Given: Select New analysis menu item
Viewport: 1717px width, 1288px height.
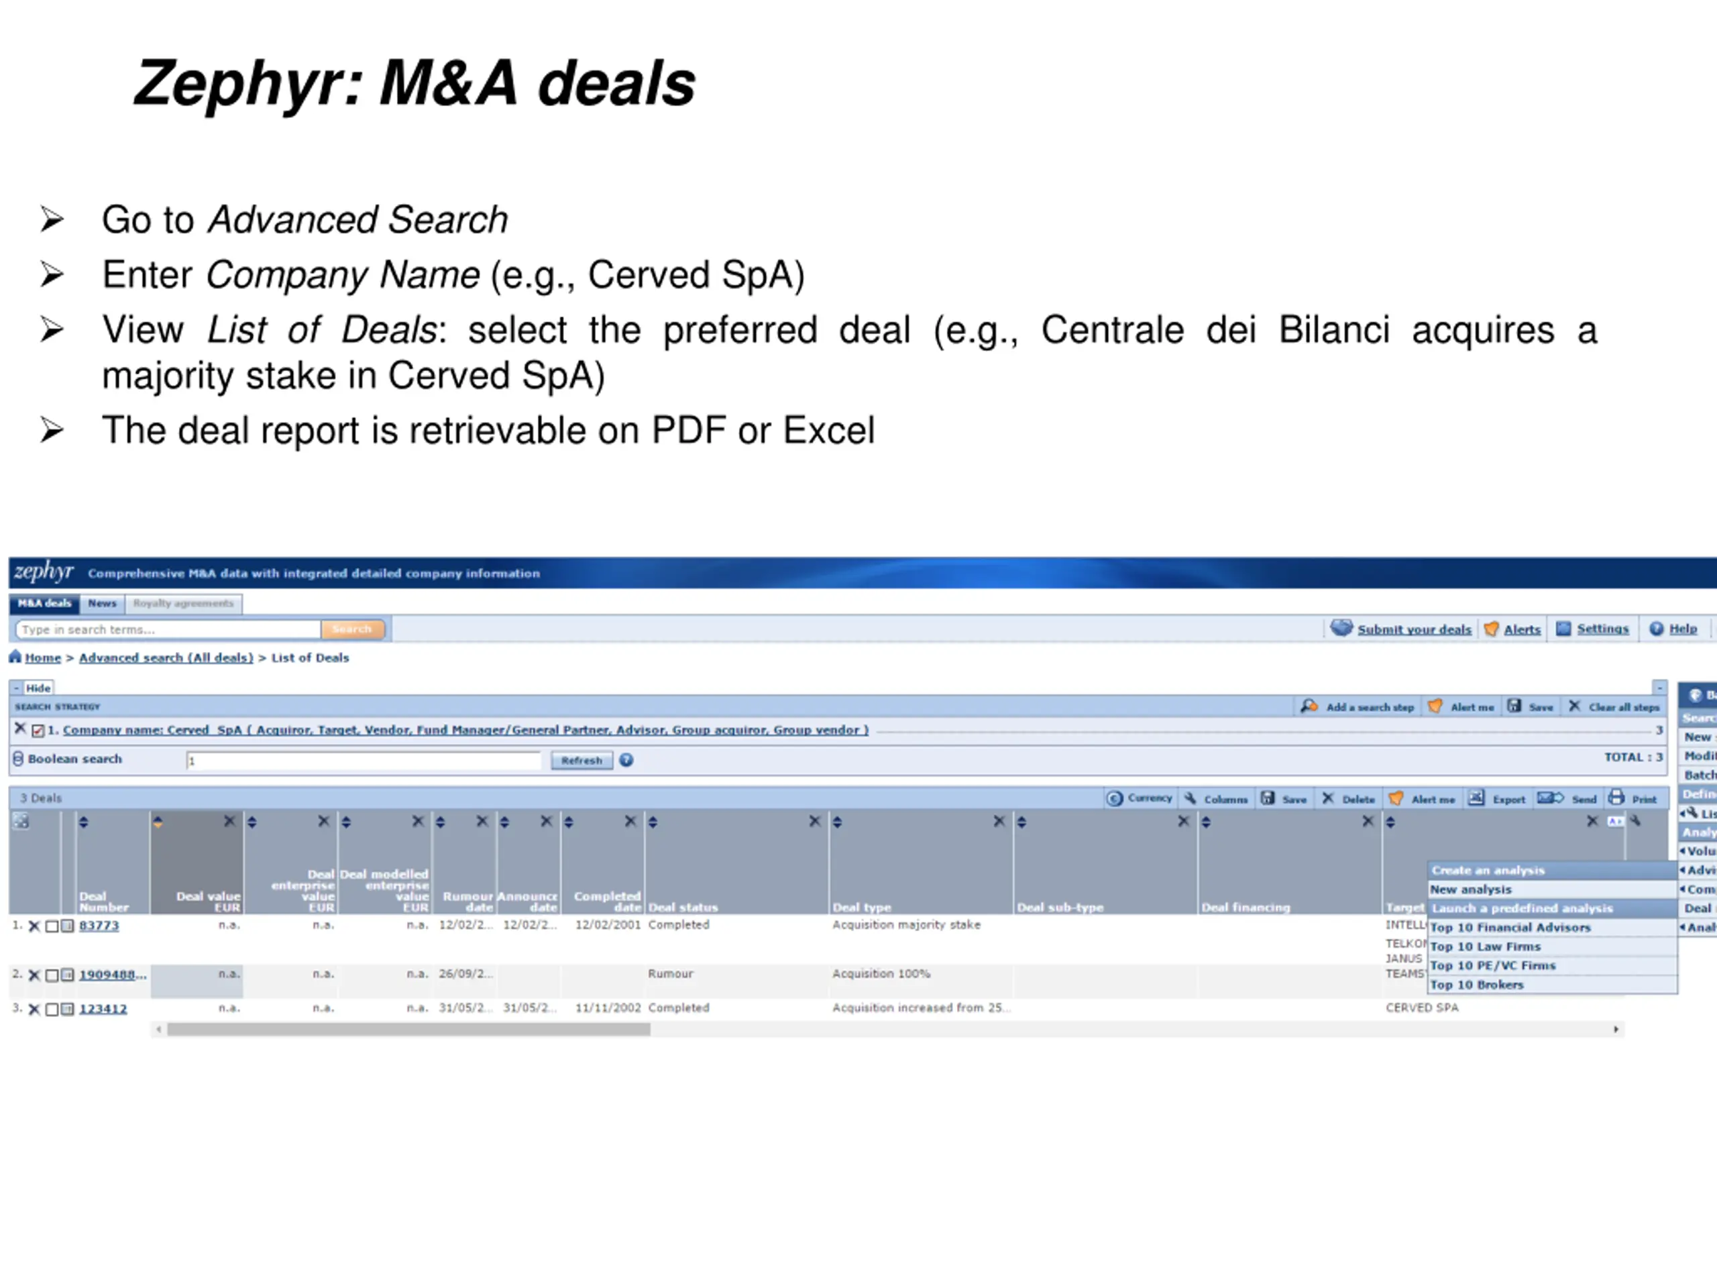Looking at the screenshot, I should [1553, 890].
